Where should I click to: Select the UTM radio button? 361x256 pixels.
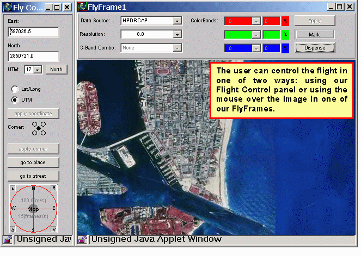[x=15, y=100]
